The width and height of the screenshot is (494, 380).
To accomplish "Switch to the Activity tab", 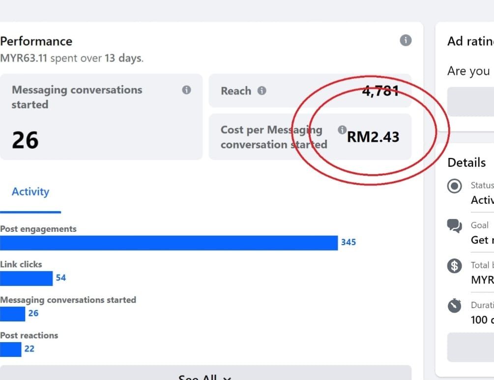I will point(30,192).
